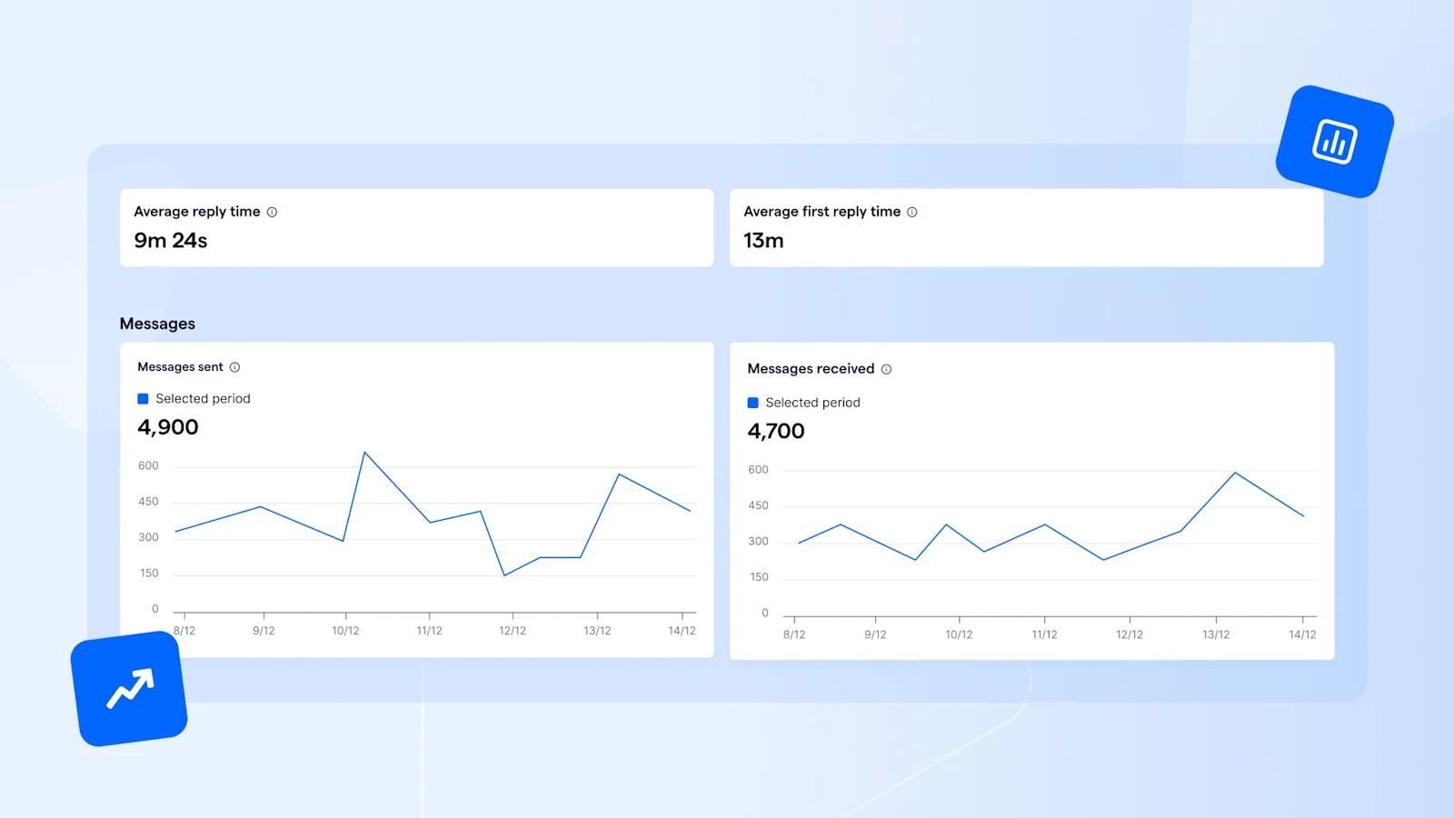Click info icon next to Messages received
The image size is (1454, 818).
coord(886,369)
